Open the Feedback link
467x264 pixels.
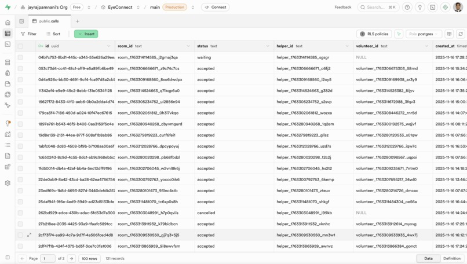tap(343, 7)
